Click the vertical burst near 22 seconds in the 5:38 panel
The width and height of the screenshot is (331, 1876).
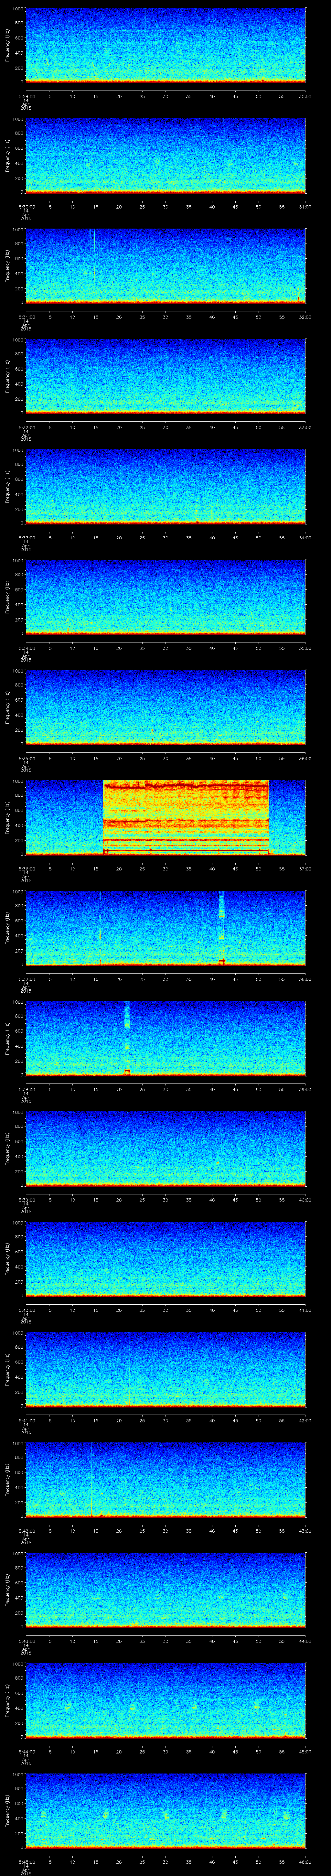pyautogui.click(x=127, y=1038)
